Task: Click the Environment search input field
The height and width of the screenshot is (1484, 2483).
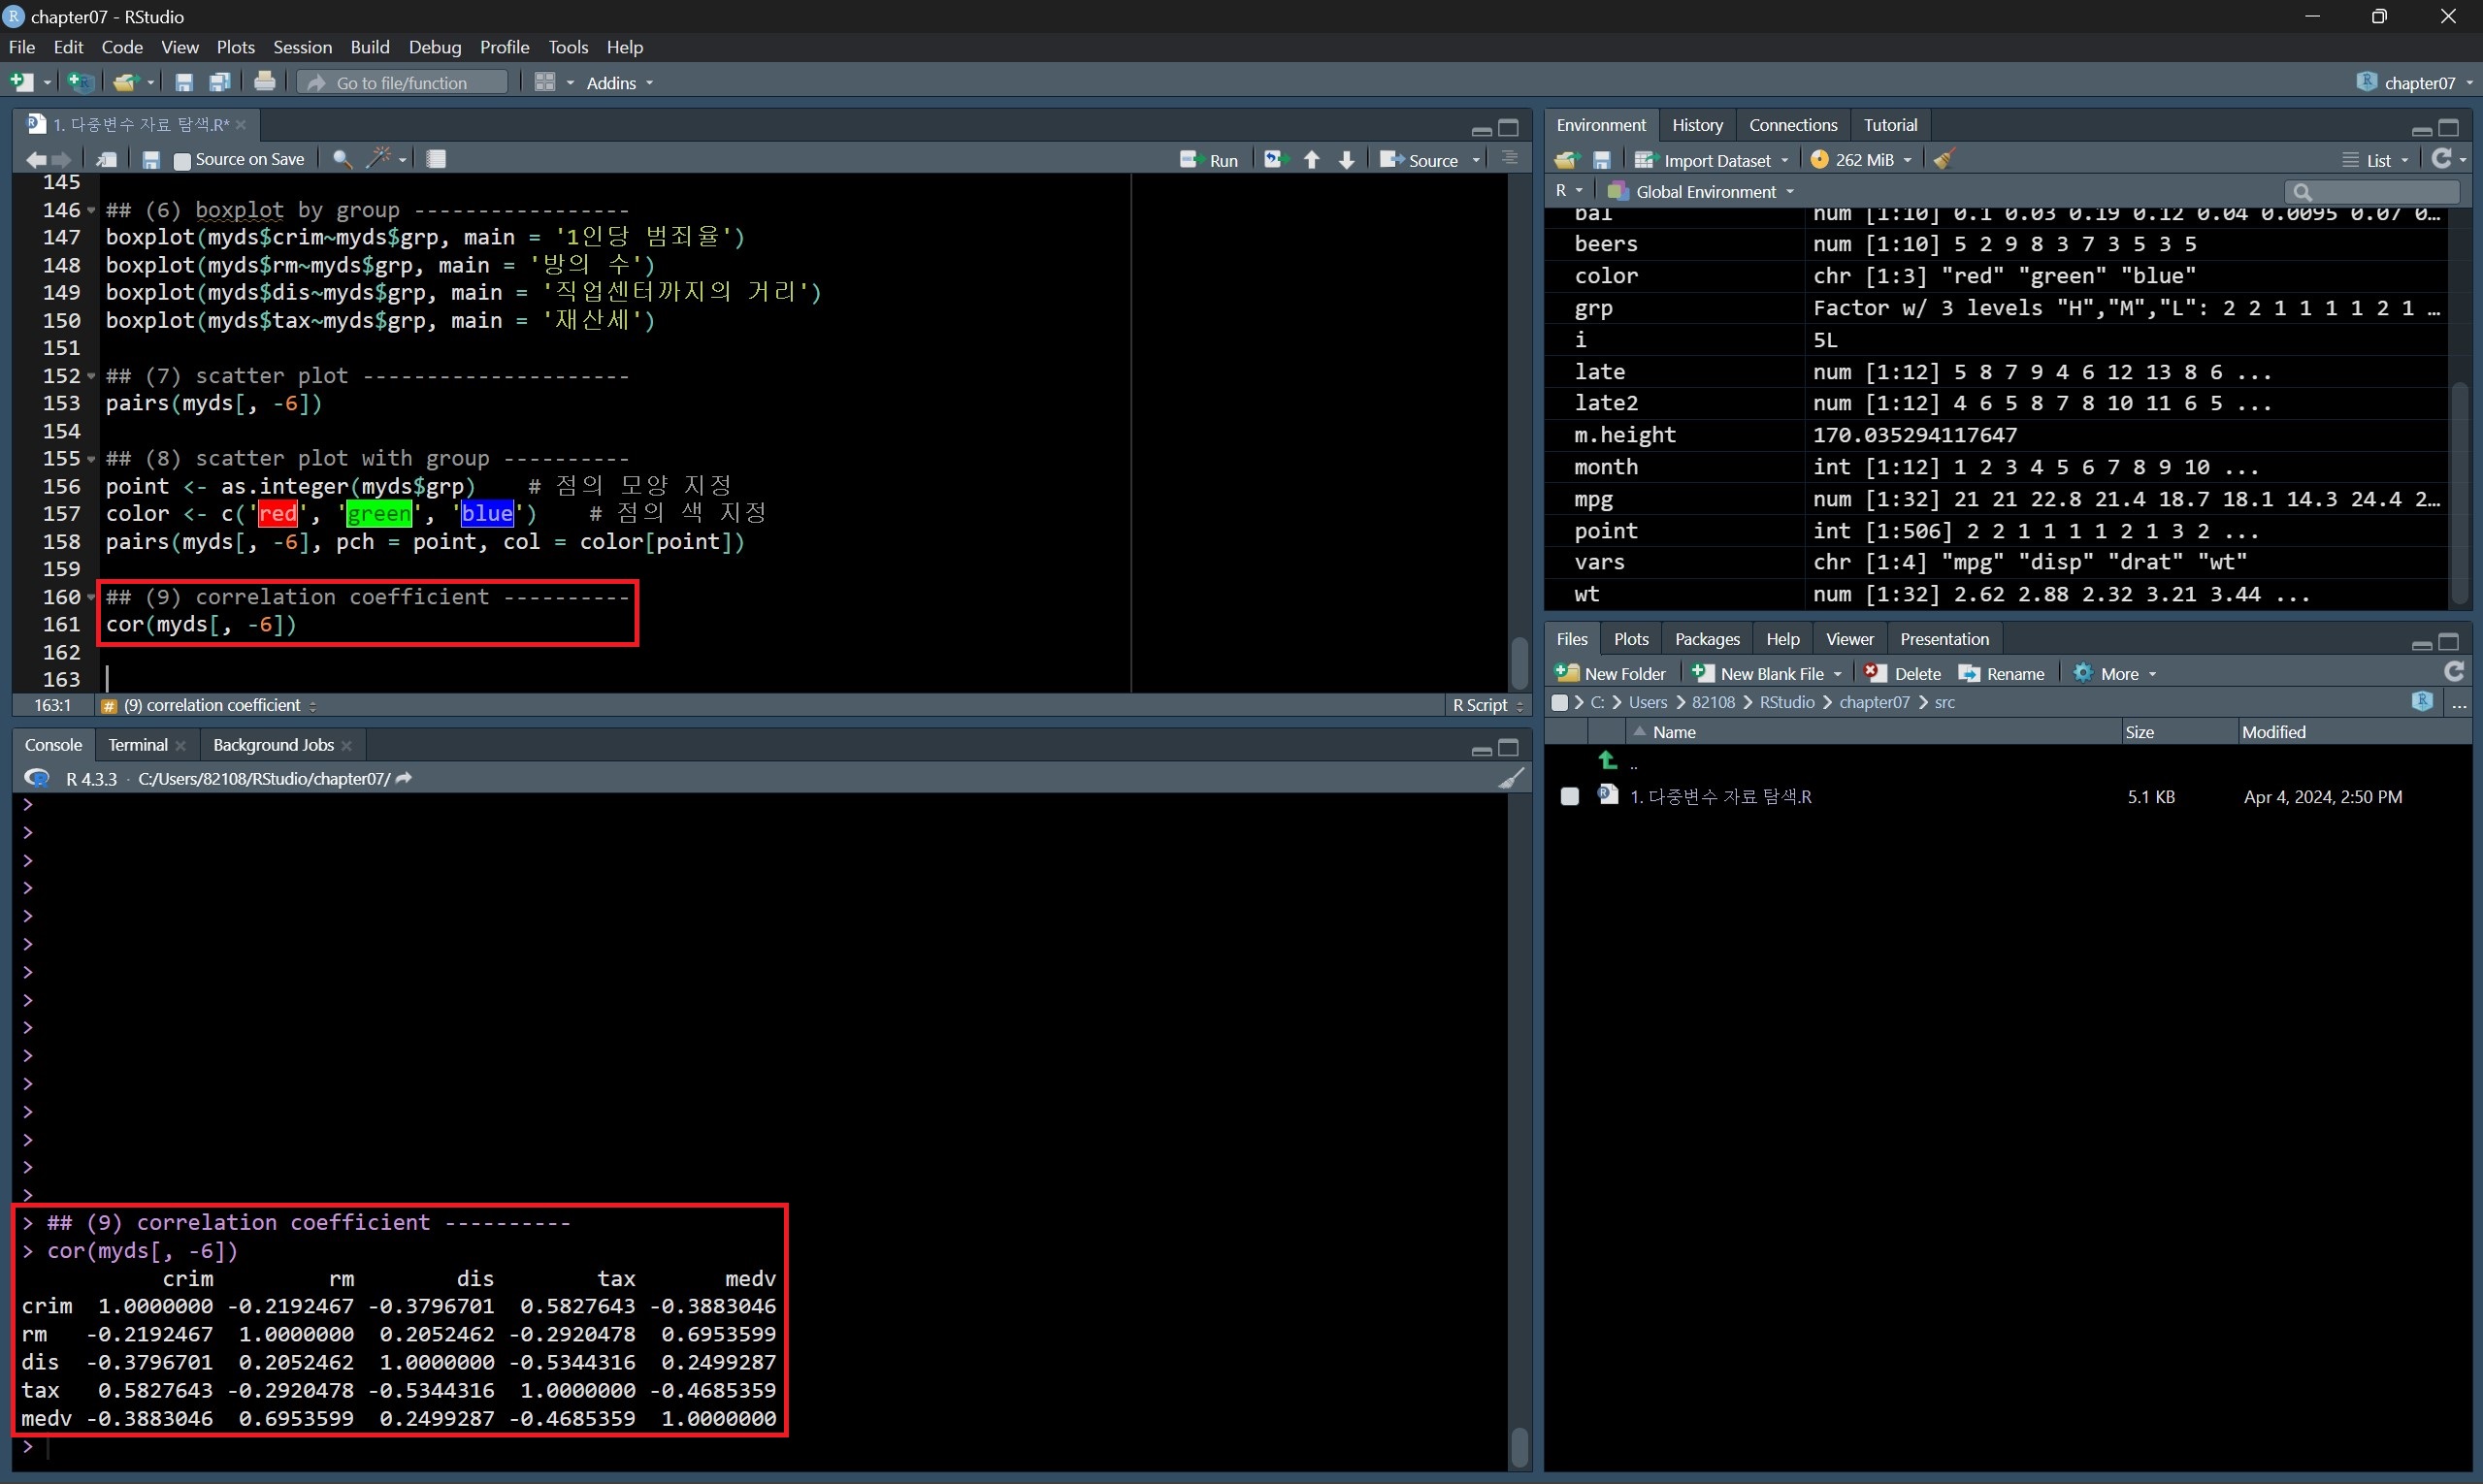Action: [x=2381, y=191]
